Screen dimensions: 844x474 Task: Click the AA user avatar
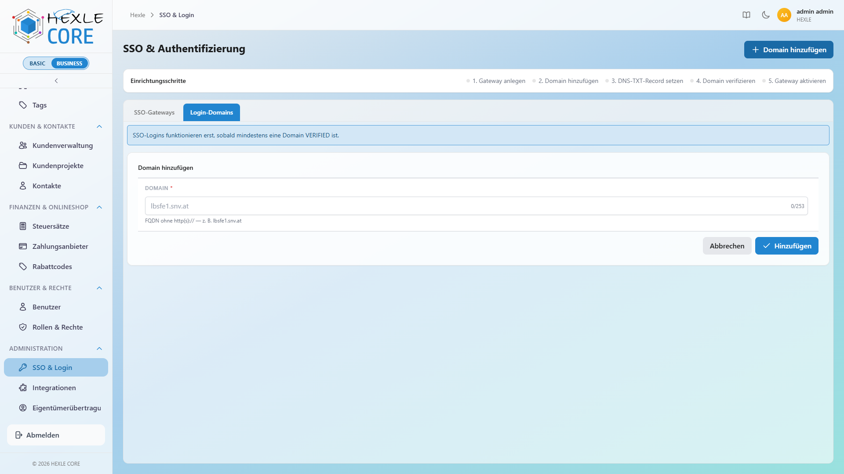784,15
